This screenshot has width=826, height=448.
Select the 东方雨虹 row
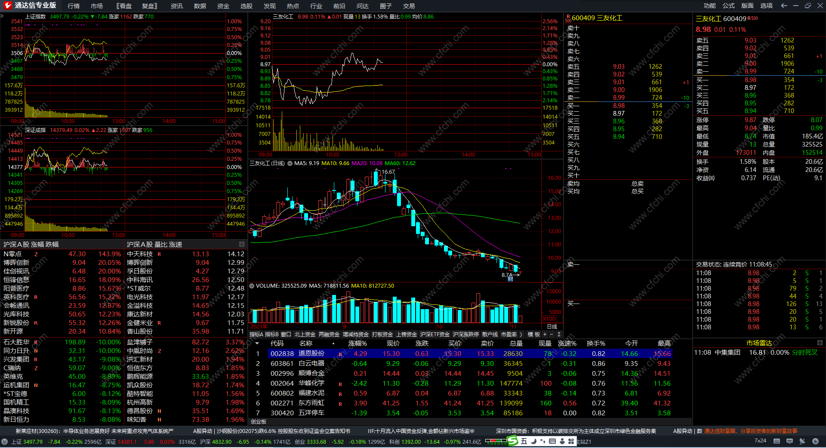point(460,403)
